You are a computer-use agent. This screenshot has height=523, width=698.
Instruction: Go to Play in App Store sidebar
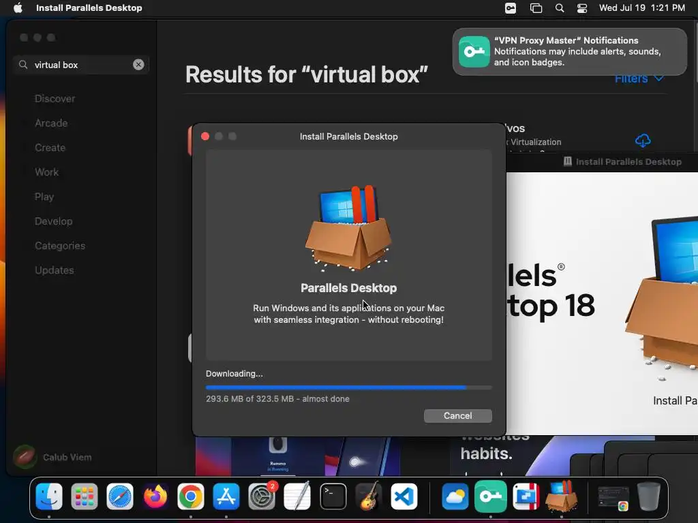pos(44,197)
